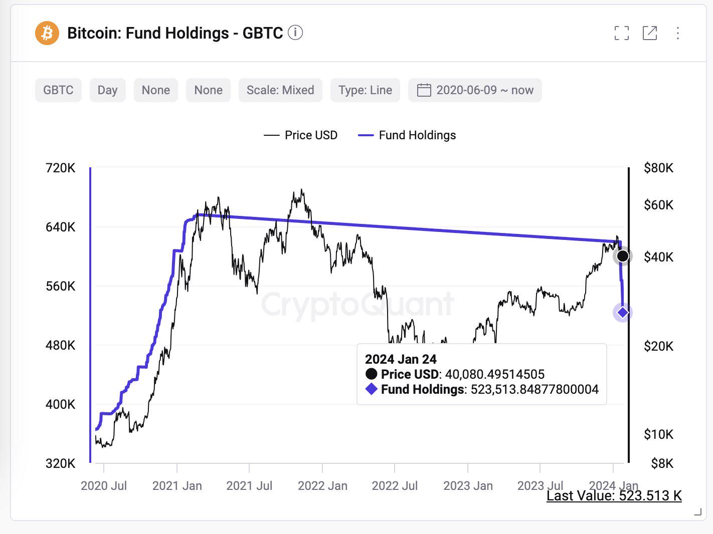Screen dimensions: 713x534
Task: Open the chart in a new window icon
Action: click(650, 33)
